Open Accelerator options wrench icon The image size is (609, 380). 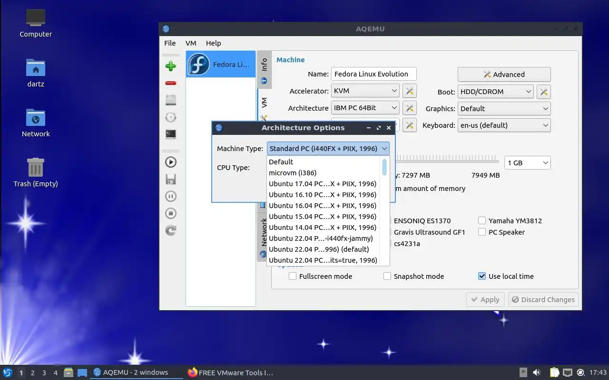pyautogui.click(x=409, y=91)
